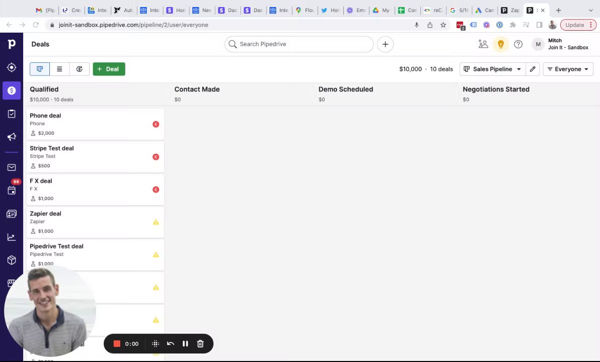Switch to the Zap browser tab

(510, 11)
